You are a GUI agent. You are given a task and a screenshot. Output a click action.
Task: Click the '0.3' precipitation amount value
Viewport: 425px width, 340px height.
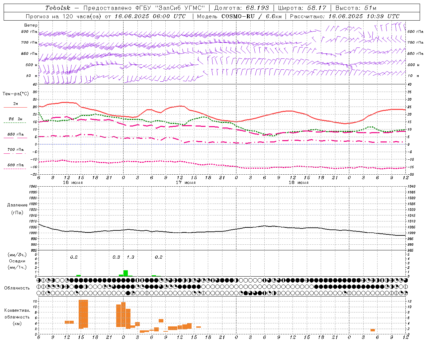[x=116, y=257]
